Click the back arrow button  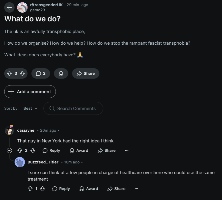pos(9,7)
